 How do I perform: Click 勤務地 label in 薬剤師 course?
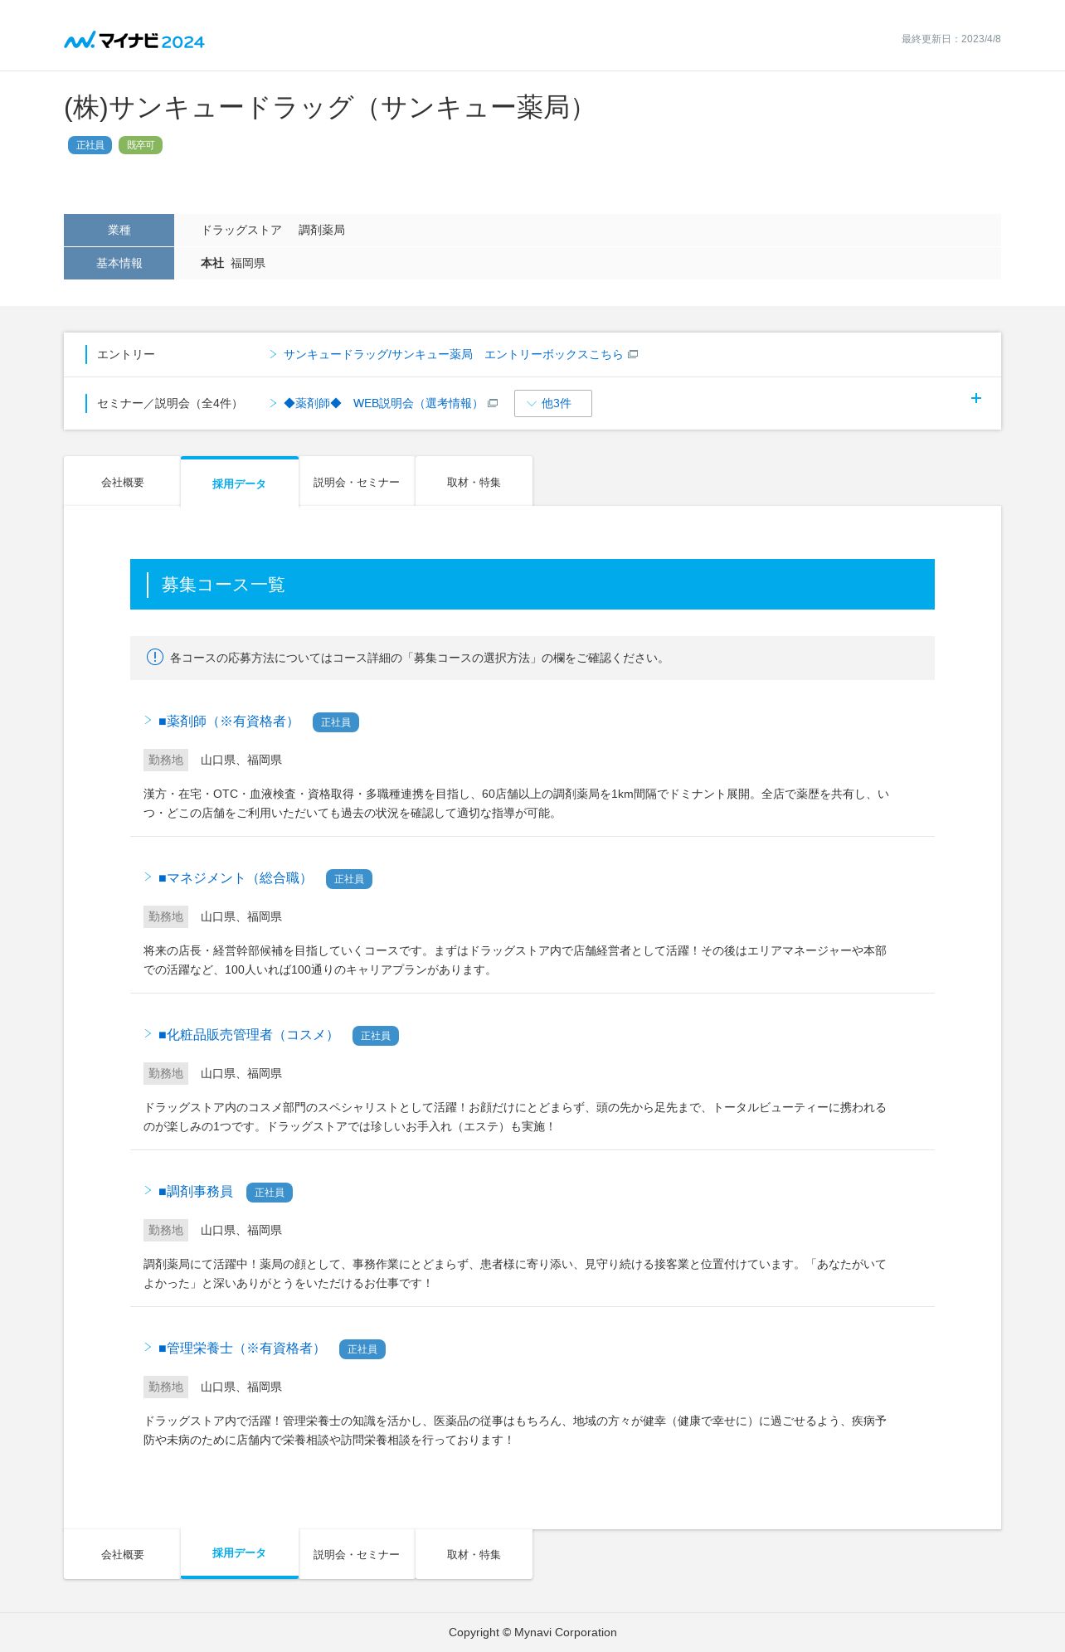pos(166,760)
